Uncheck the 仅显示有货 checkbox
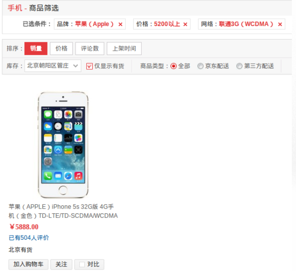 (x=89, y=66)
